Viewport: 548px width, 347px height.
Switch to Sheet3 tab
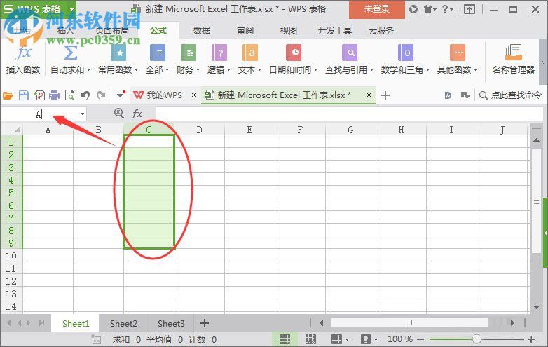pos(171,324)
